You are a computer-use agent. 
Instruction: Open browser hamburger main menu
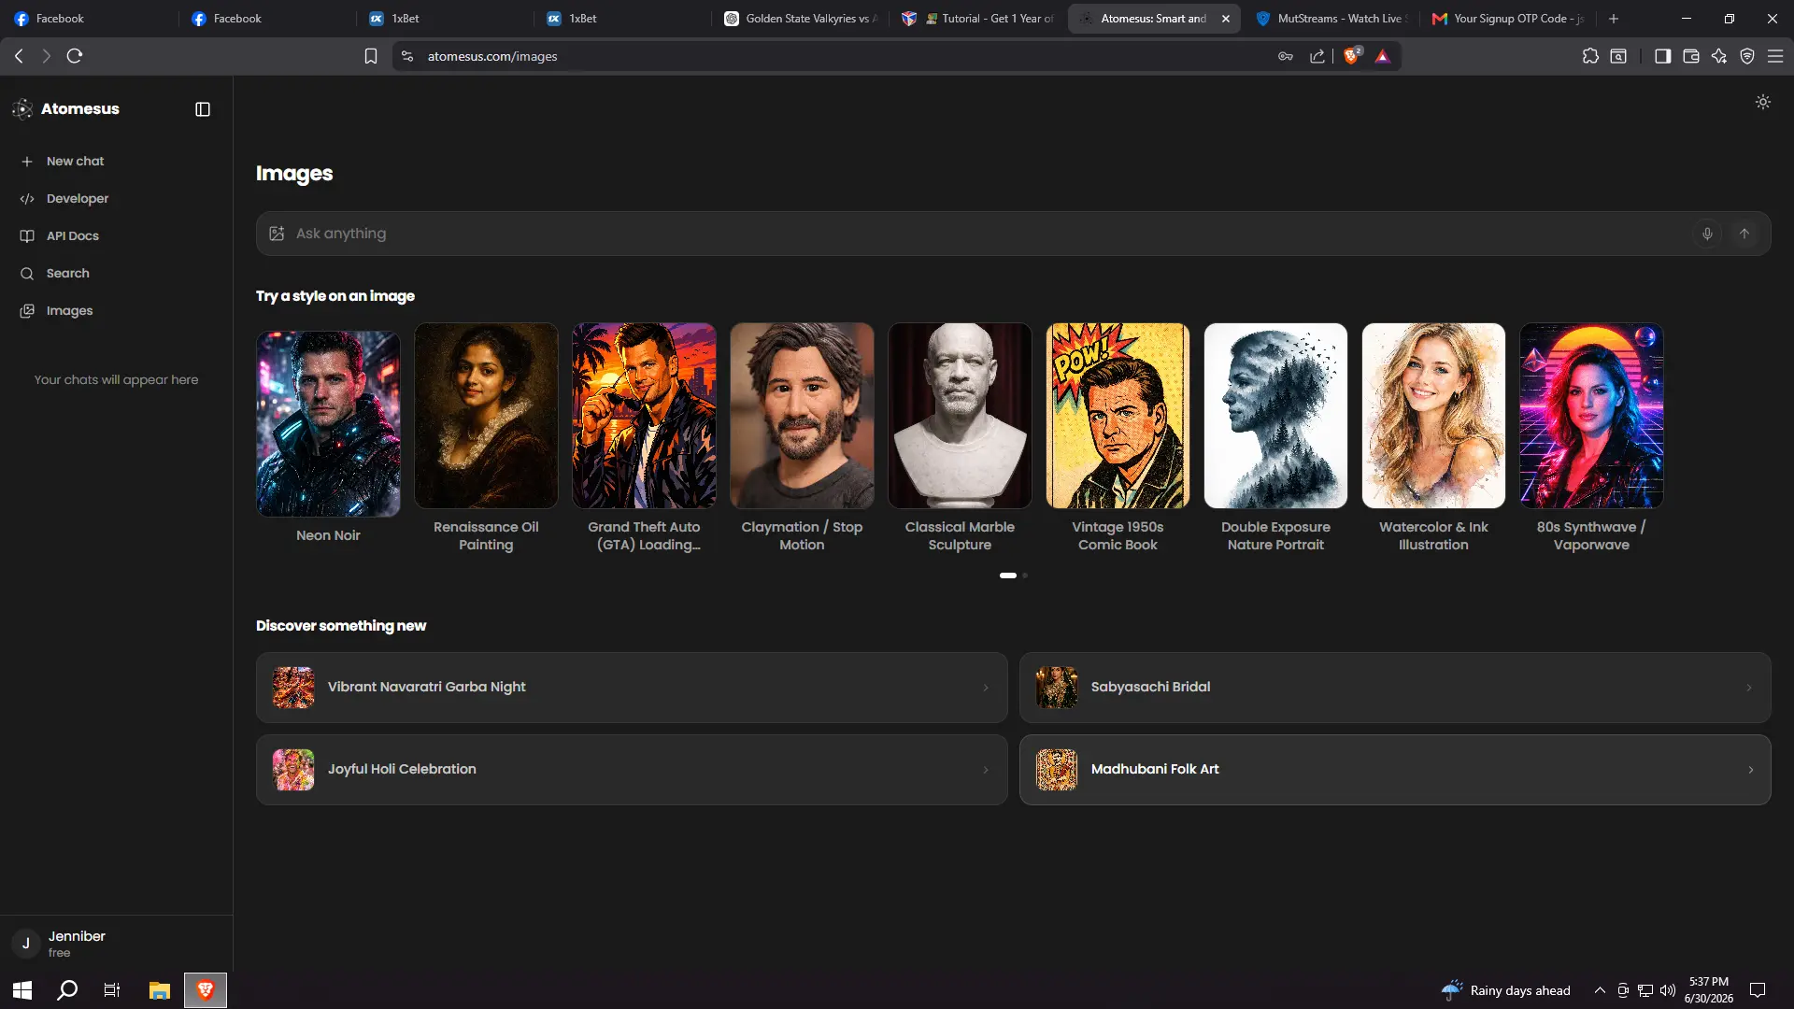(1775, 56)
